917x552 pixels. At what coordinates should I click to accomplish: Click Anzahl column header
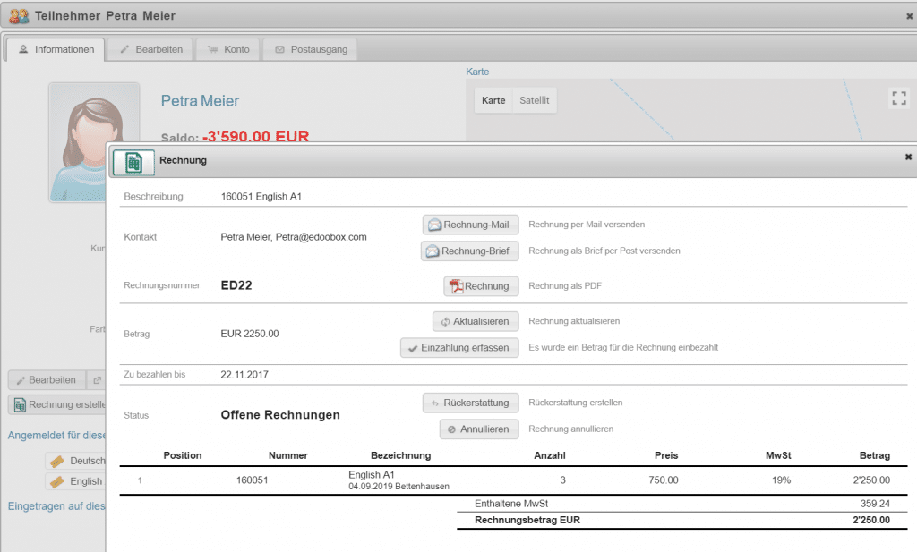[x=550, y=455]
